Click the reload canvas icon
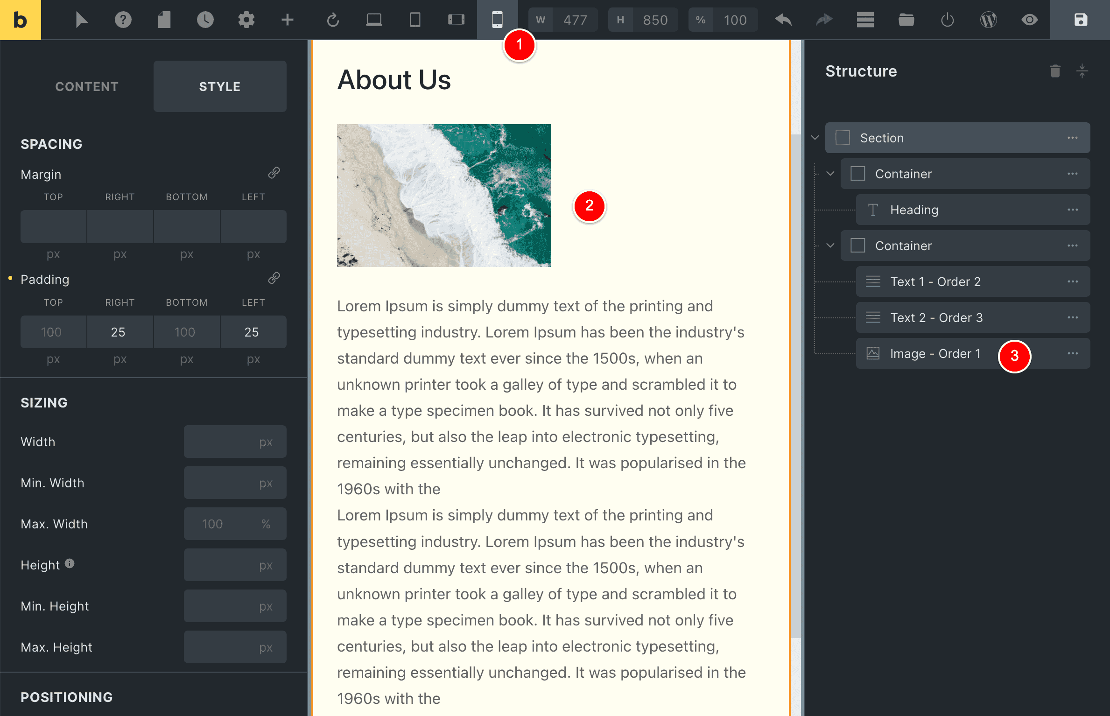The height and width of the screenshot is (716, 1110). (x=332, y=20)
